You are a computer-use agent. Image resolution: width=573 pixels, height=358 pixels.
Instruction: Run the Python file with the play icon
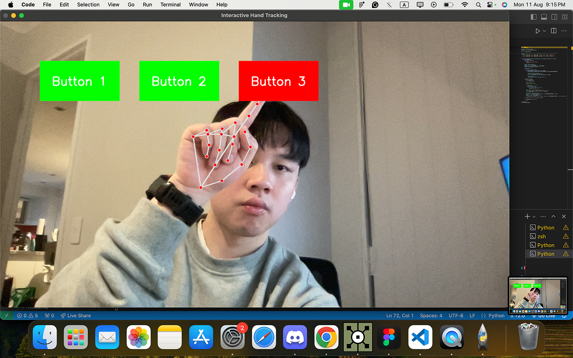(x=538, y=31)
